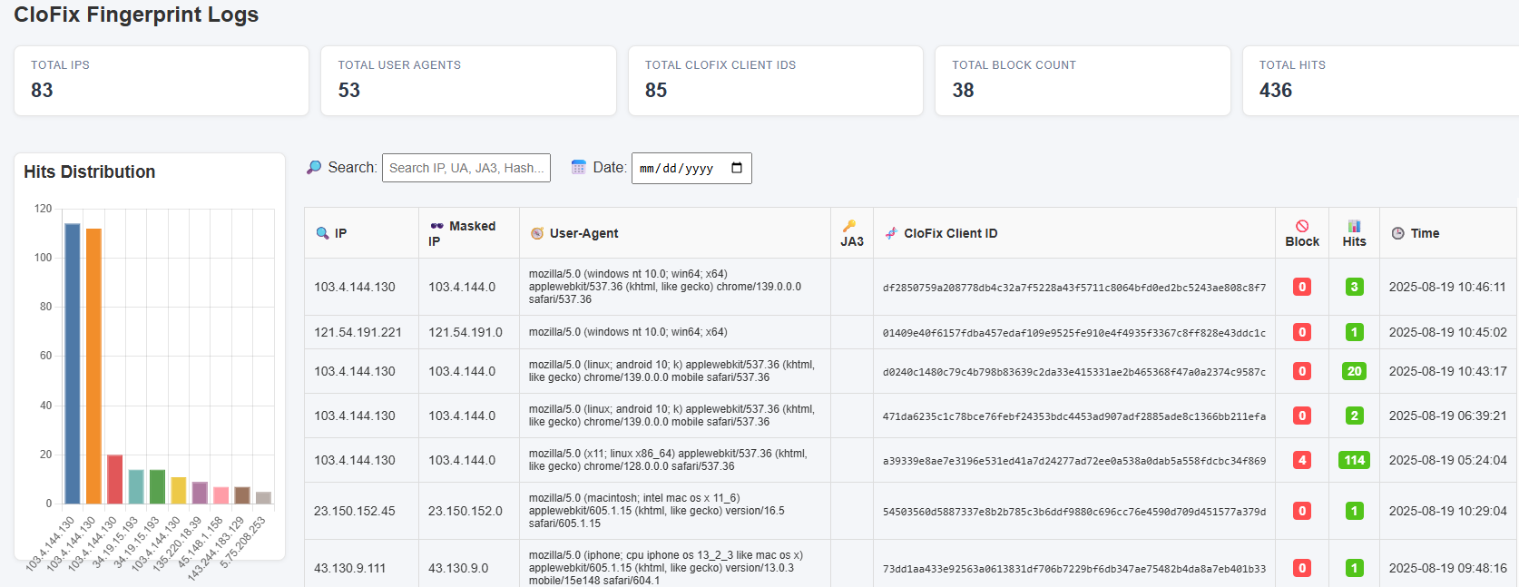This screenshot has height=587, width=1519.
Task: Click the mm/dd/yyyy date input
Action: coord(691,168)
